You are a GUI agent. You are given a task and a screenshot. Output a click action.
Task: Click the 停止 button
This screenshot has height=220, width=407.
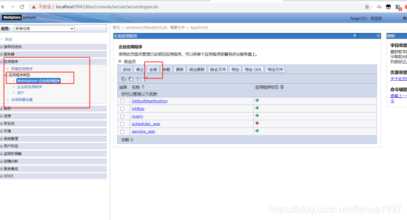point(140,70)
